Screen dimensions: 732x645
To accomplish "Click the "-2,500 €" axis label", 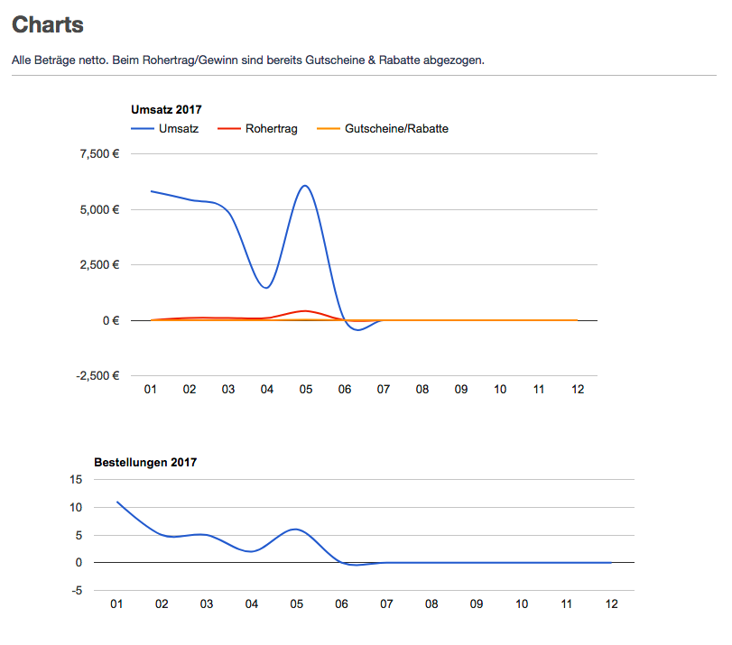I will click(x=97, y=375).
